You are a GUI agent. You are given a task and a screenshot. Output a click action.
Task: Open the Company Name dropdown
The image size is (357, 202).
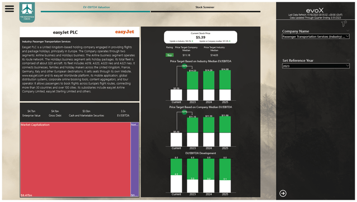(x=316, y=37)
